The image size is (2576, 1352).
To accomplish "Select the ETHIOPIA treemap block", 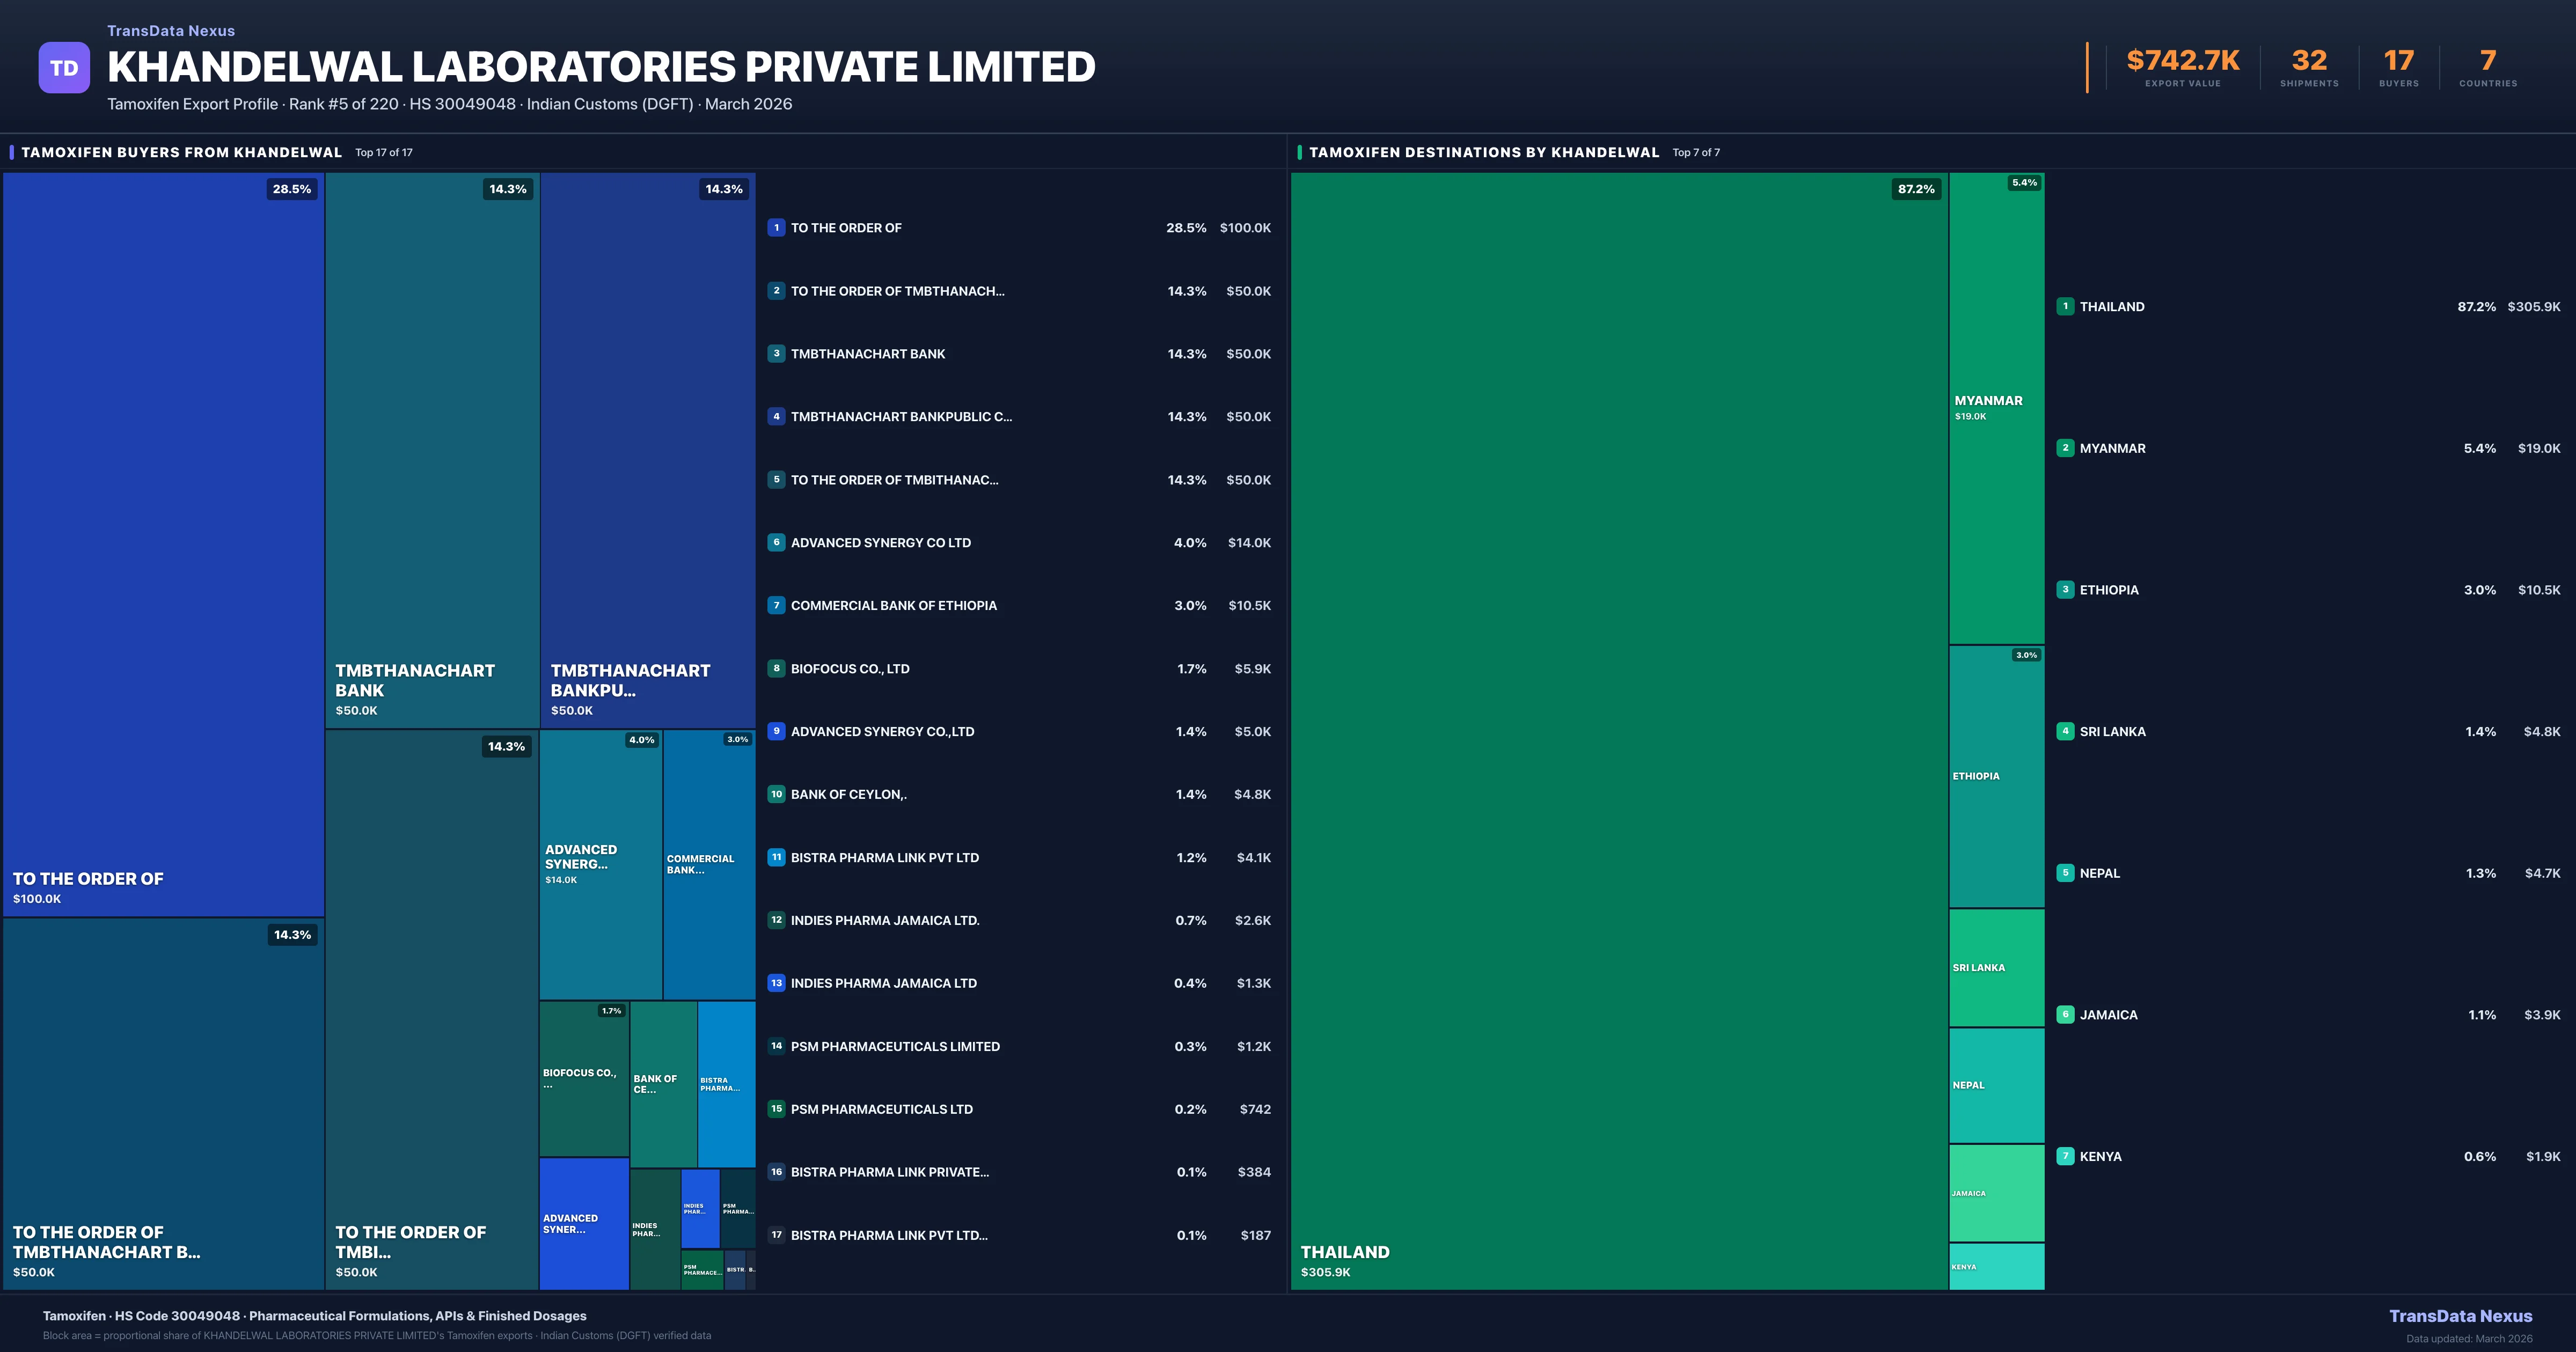I will [x=1996, y=775].
